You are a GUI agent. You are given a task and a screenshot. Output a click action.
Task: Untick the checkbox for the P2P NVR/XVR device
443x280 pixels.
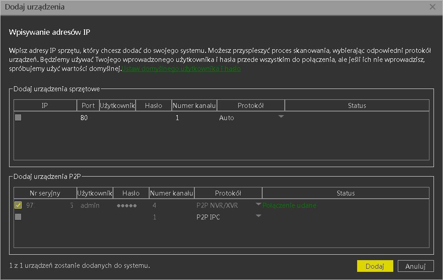pos(18,205)
